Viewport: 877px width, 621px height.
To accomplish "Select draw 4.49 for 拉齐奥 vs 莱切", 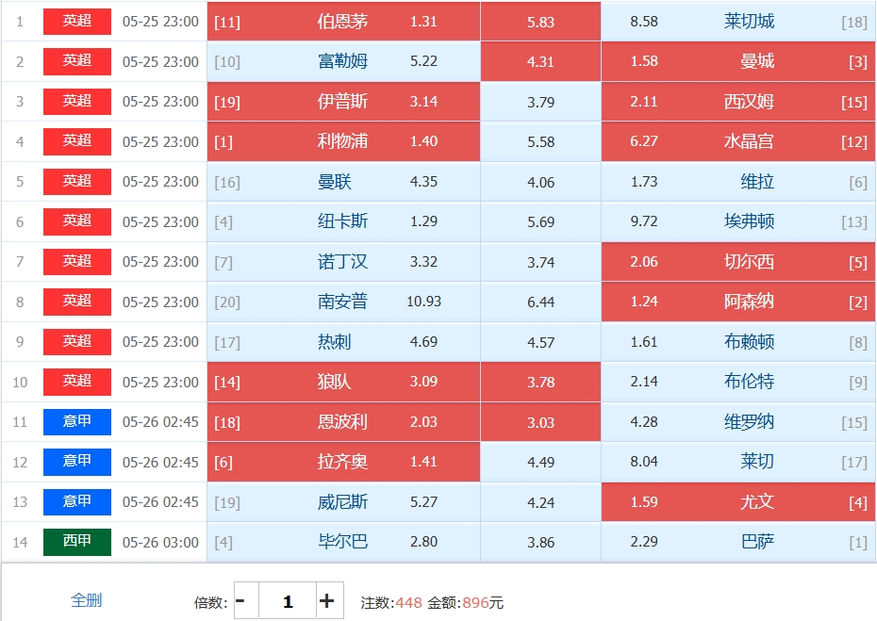I will pos(540,462).
